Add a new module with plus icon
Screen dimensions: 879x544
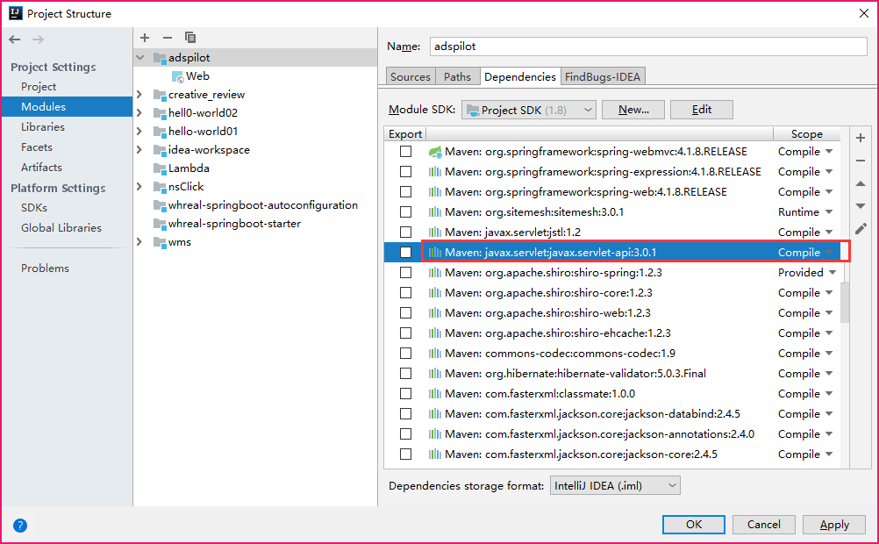145,38
